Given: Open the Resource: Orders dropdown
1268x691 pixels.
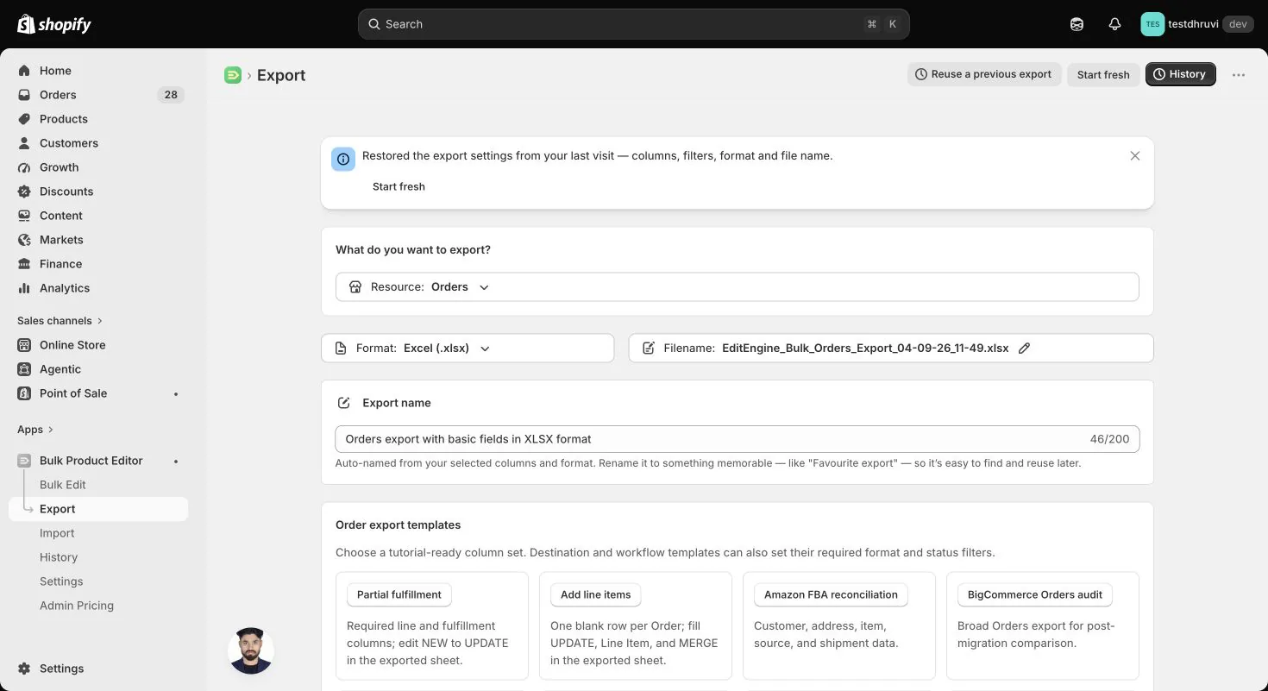Looking at the screenshot, I should (738, 287).
